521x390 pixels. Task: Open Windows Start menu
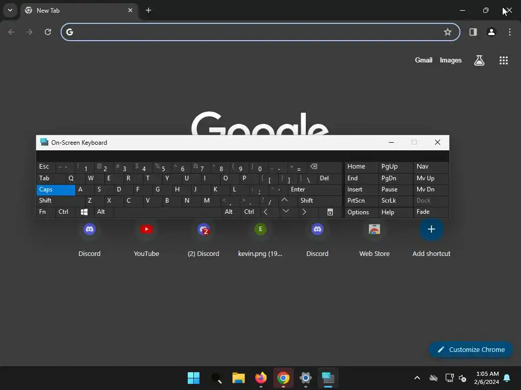coord(193,378)
